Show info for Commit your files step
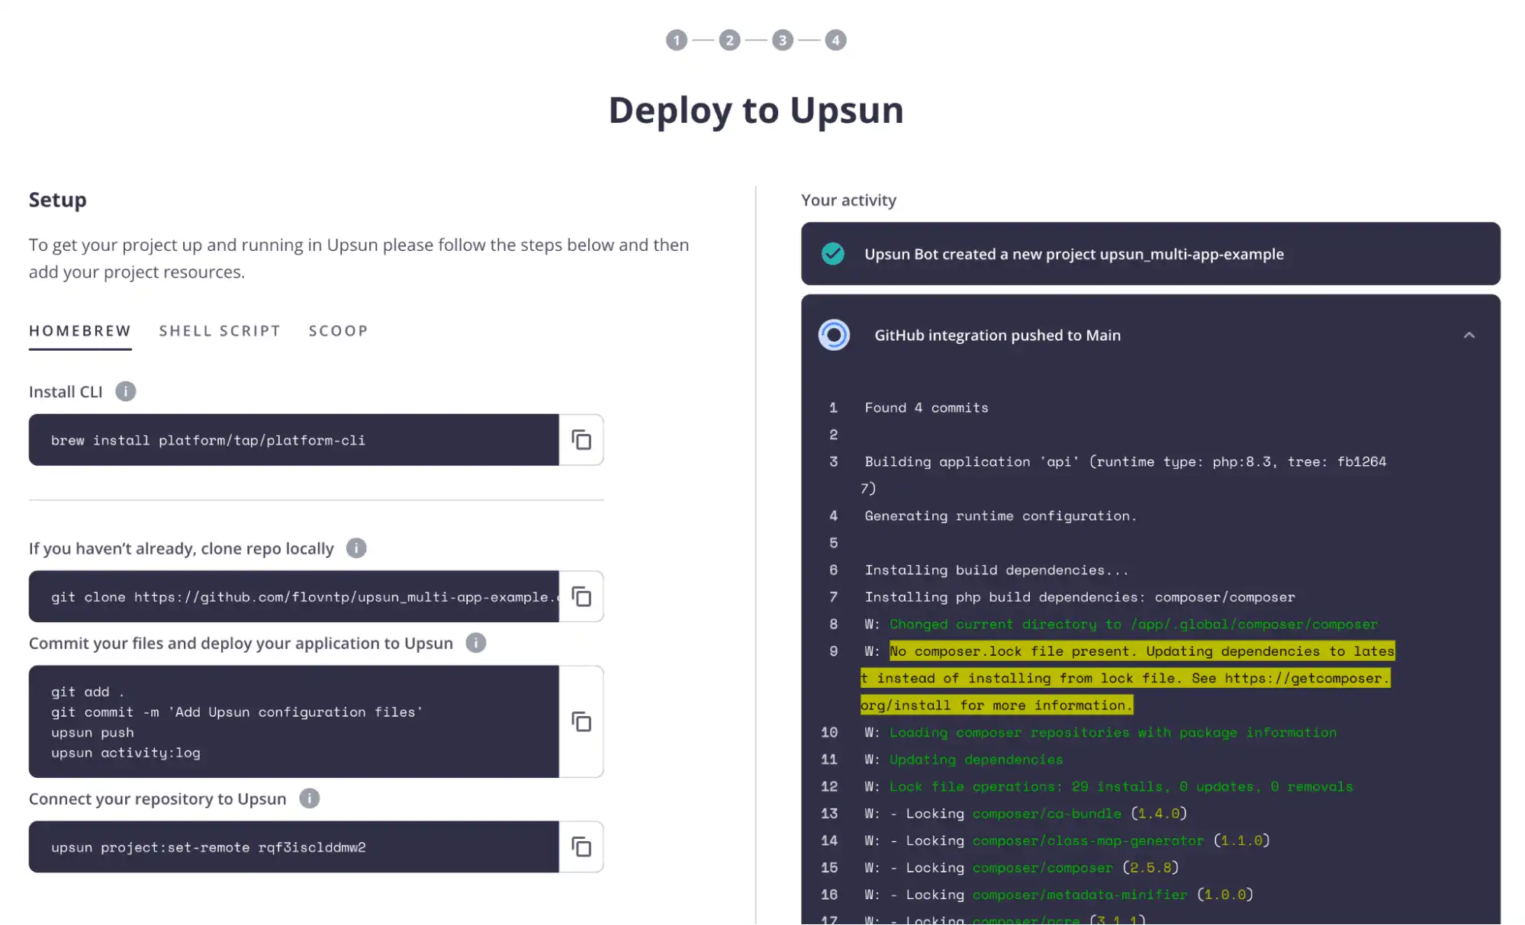This screenshot has height=925, width=1525. coord(476,643)
